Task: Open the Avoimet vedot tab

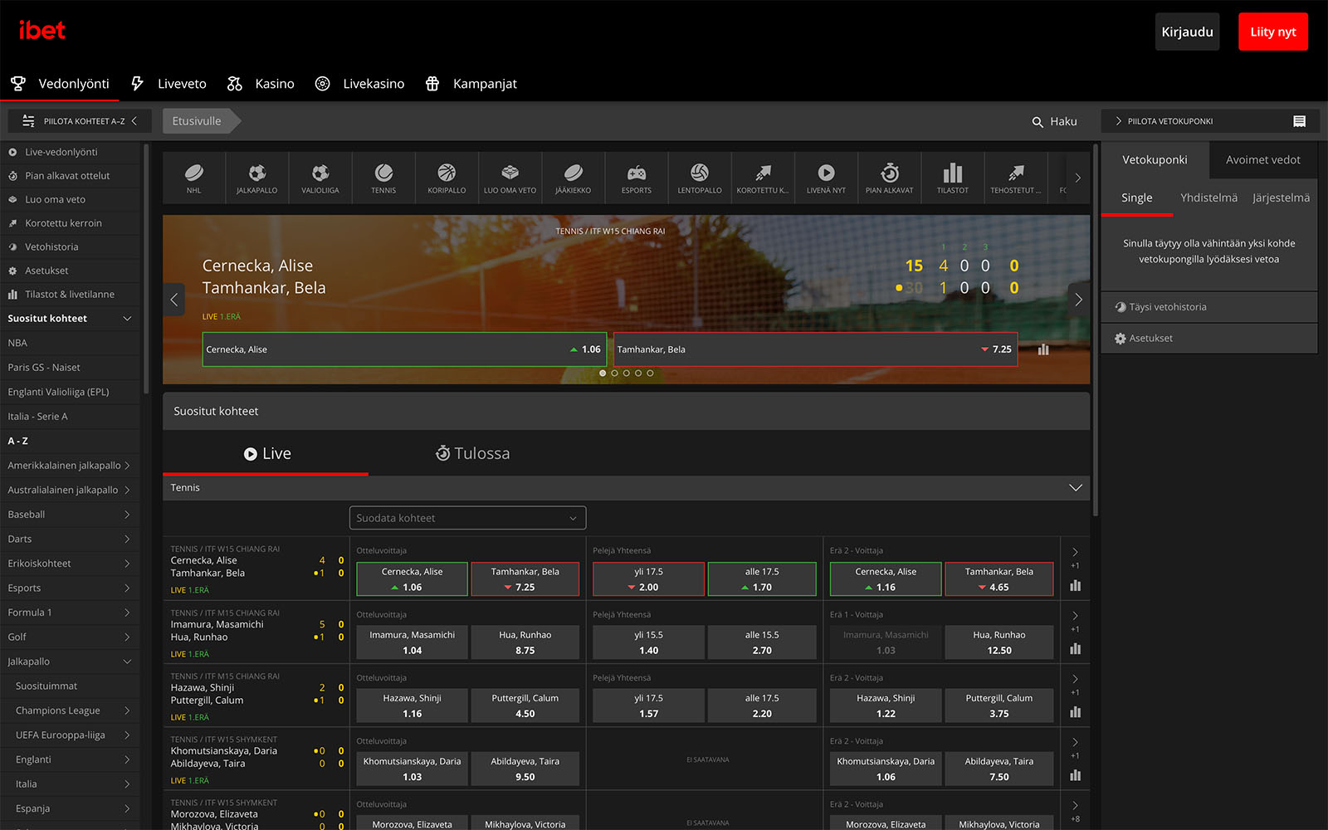Action: [1262, 160]
